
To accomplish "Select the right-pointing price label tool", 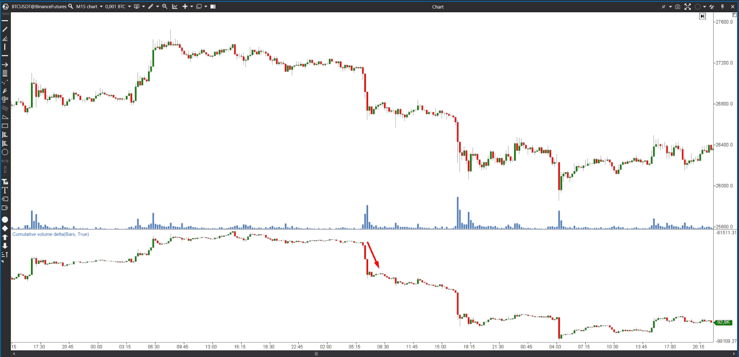I will (5, 208).
